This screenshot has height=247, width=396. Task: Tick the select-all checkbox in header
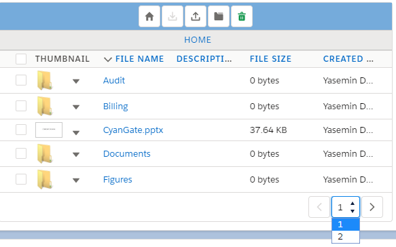(x=21, y=59)
